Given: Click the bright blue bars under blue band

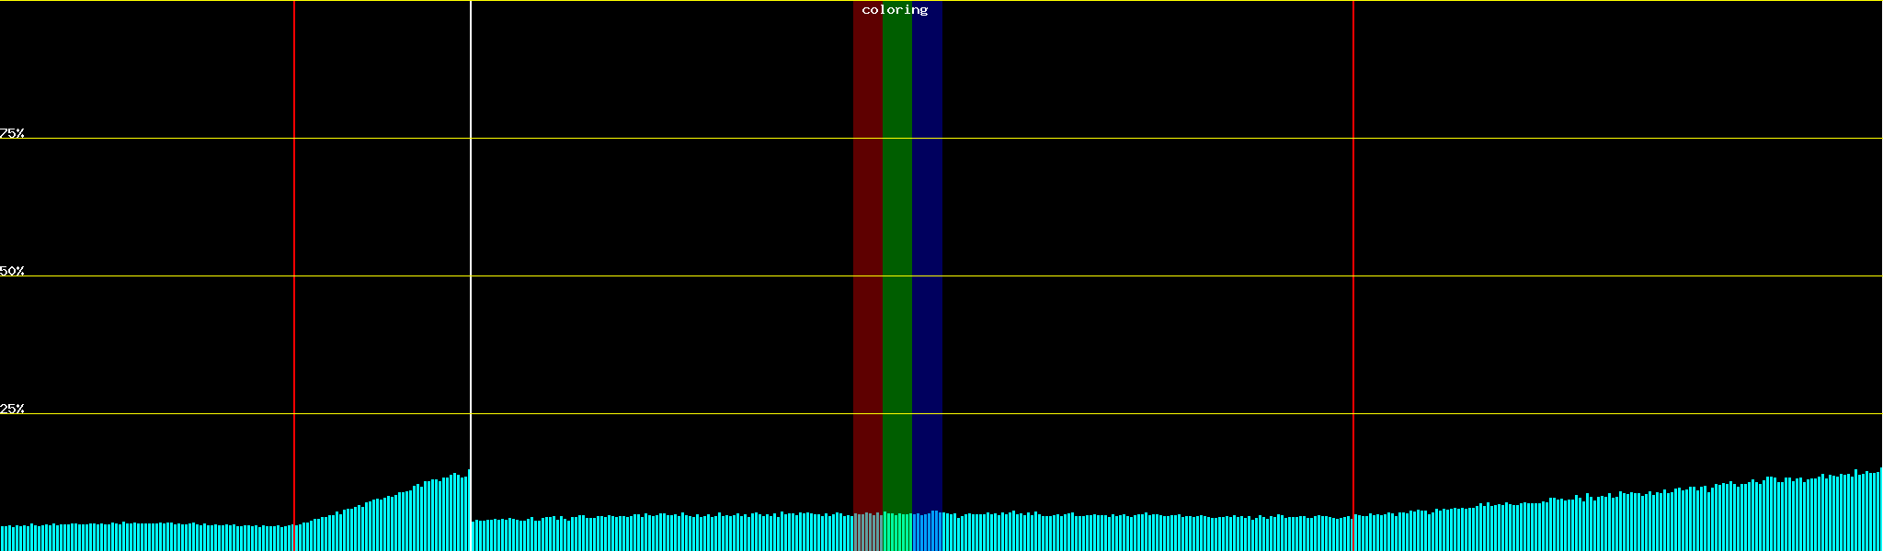Looking at the screenshot, I should [927, 533].
